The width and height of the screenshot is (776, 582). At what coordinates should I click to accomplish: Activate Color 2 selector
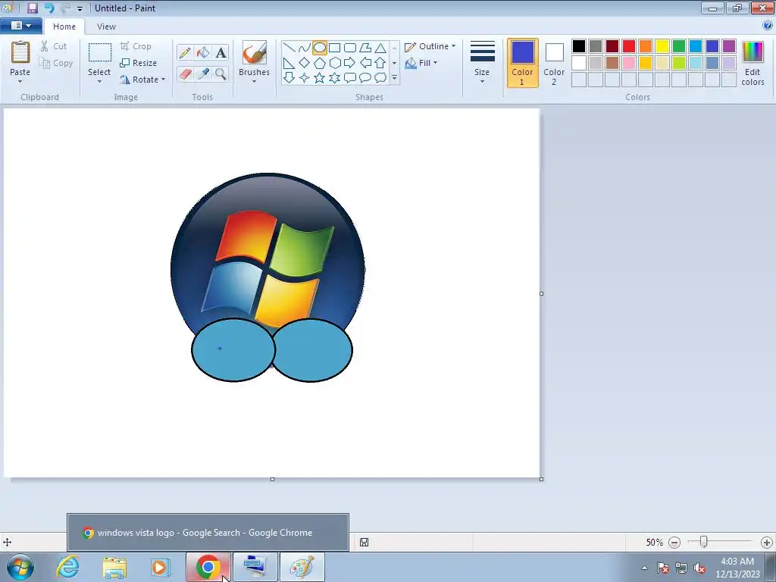(554, 63)
